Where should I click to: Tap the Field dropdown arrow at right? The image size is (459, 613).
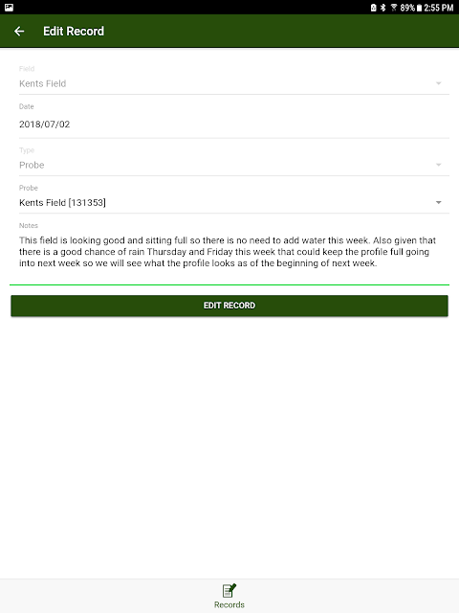[x=438, y=83]
